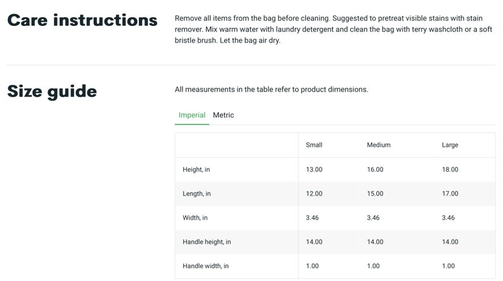Select the Handle height, in row label

[x=207, y=242]
